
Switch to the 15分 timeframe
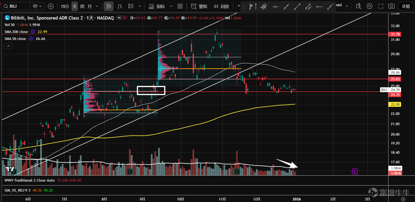[x=65, y=6]
